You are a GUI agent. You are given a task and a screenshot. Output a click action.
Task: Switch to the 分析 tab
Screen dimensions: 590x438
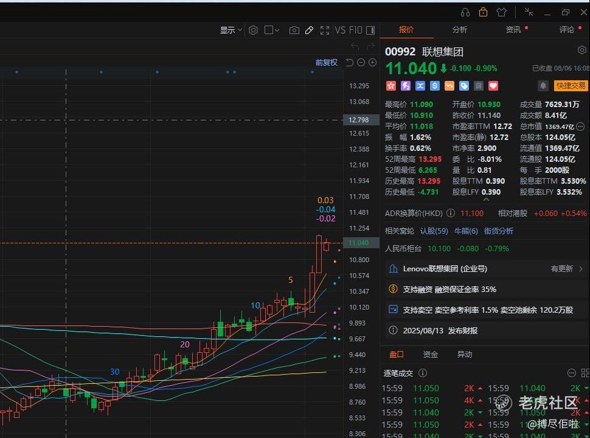click(459, 30)
